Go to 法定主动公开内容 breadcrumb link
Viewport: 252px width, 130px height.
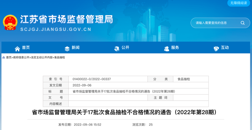pyautogui.click(x=42, y=57)
